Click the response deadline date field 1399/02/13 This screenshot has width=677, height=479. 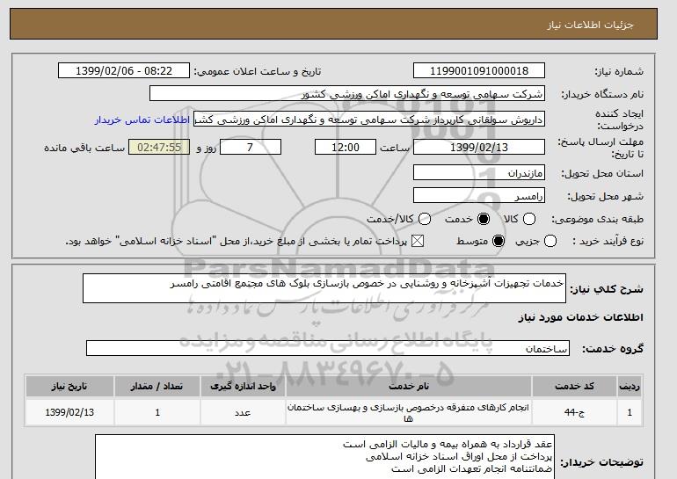tap(479, 147)
